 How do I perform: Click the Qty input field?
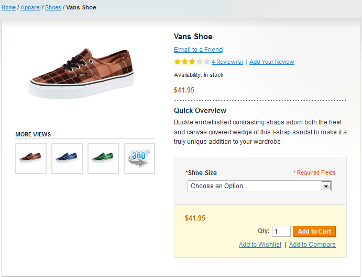tap(281, 232)
